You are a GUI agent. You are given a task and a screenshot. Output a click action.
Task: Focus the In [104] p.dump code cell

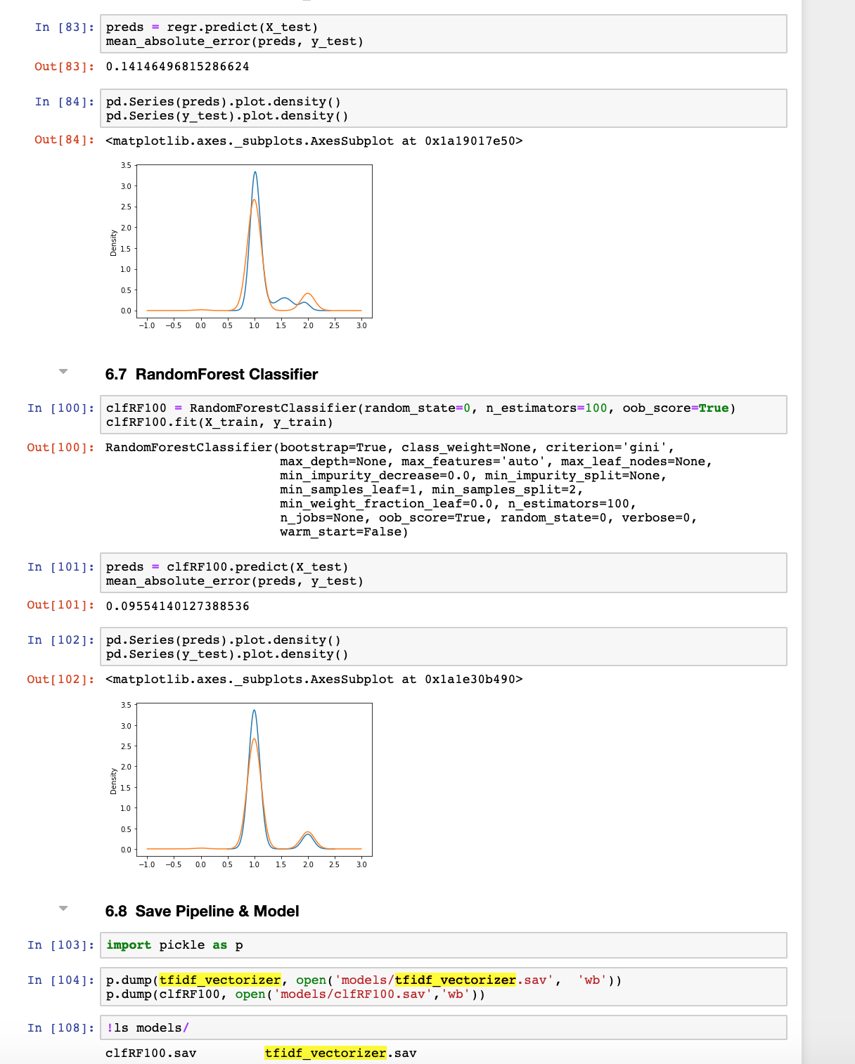coord(444,987)
